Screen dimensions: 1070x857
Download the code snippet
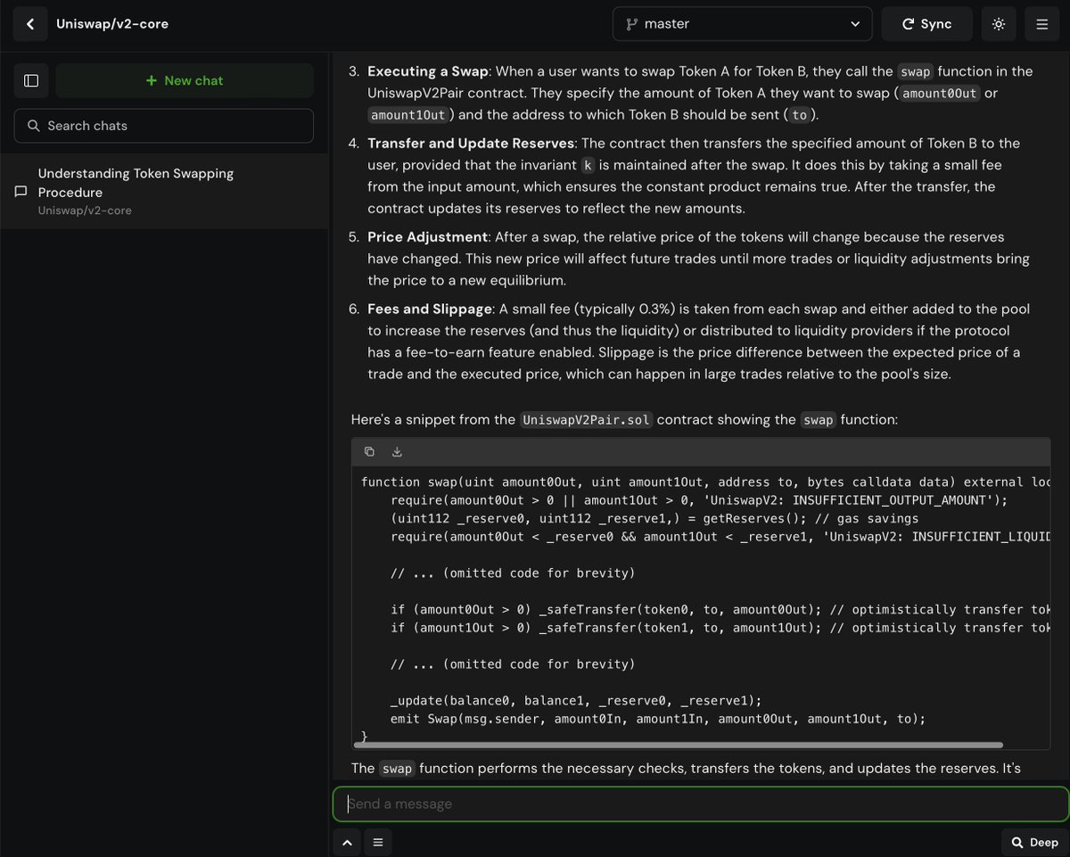pos(397,451)
